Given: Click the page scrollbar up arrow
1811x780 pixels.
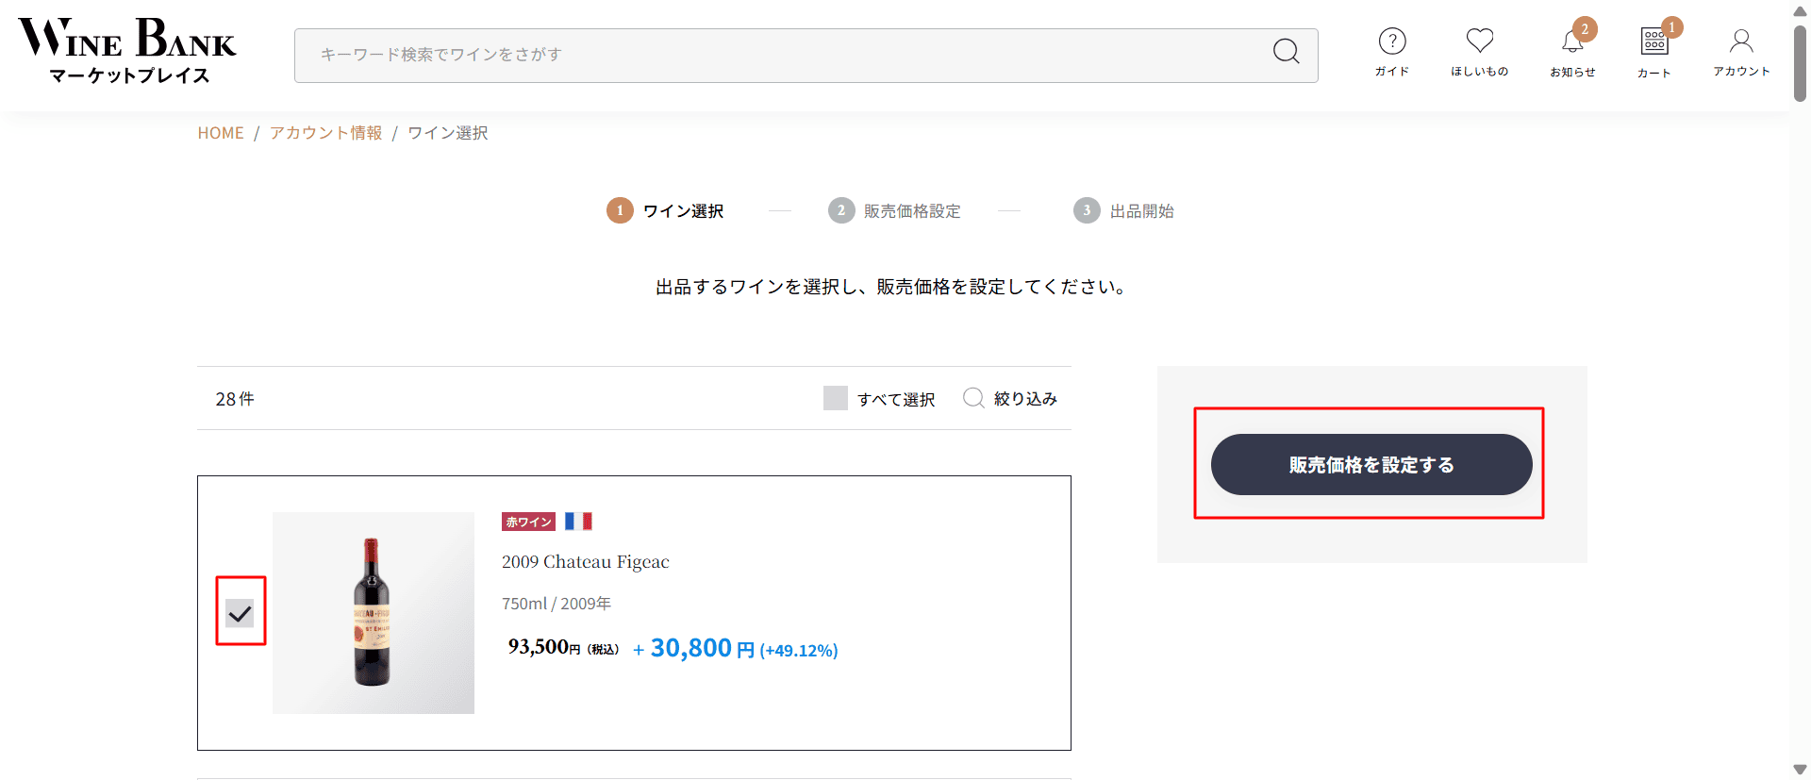Looking at the screenshot, I should coord(1800,10).
